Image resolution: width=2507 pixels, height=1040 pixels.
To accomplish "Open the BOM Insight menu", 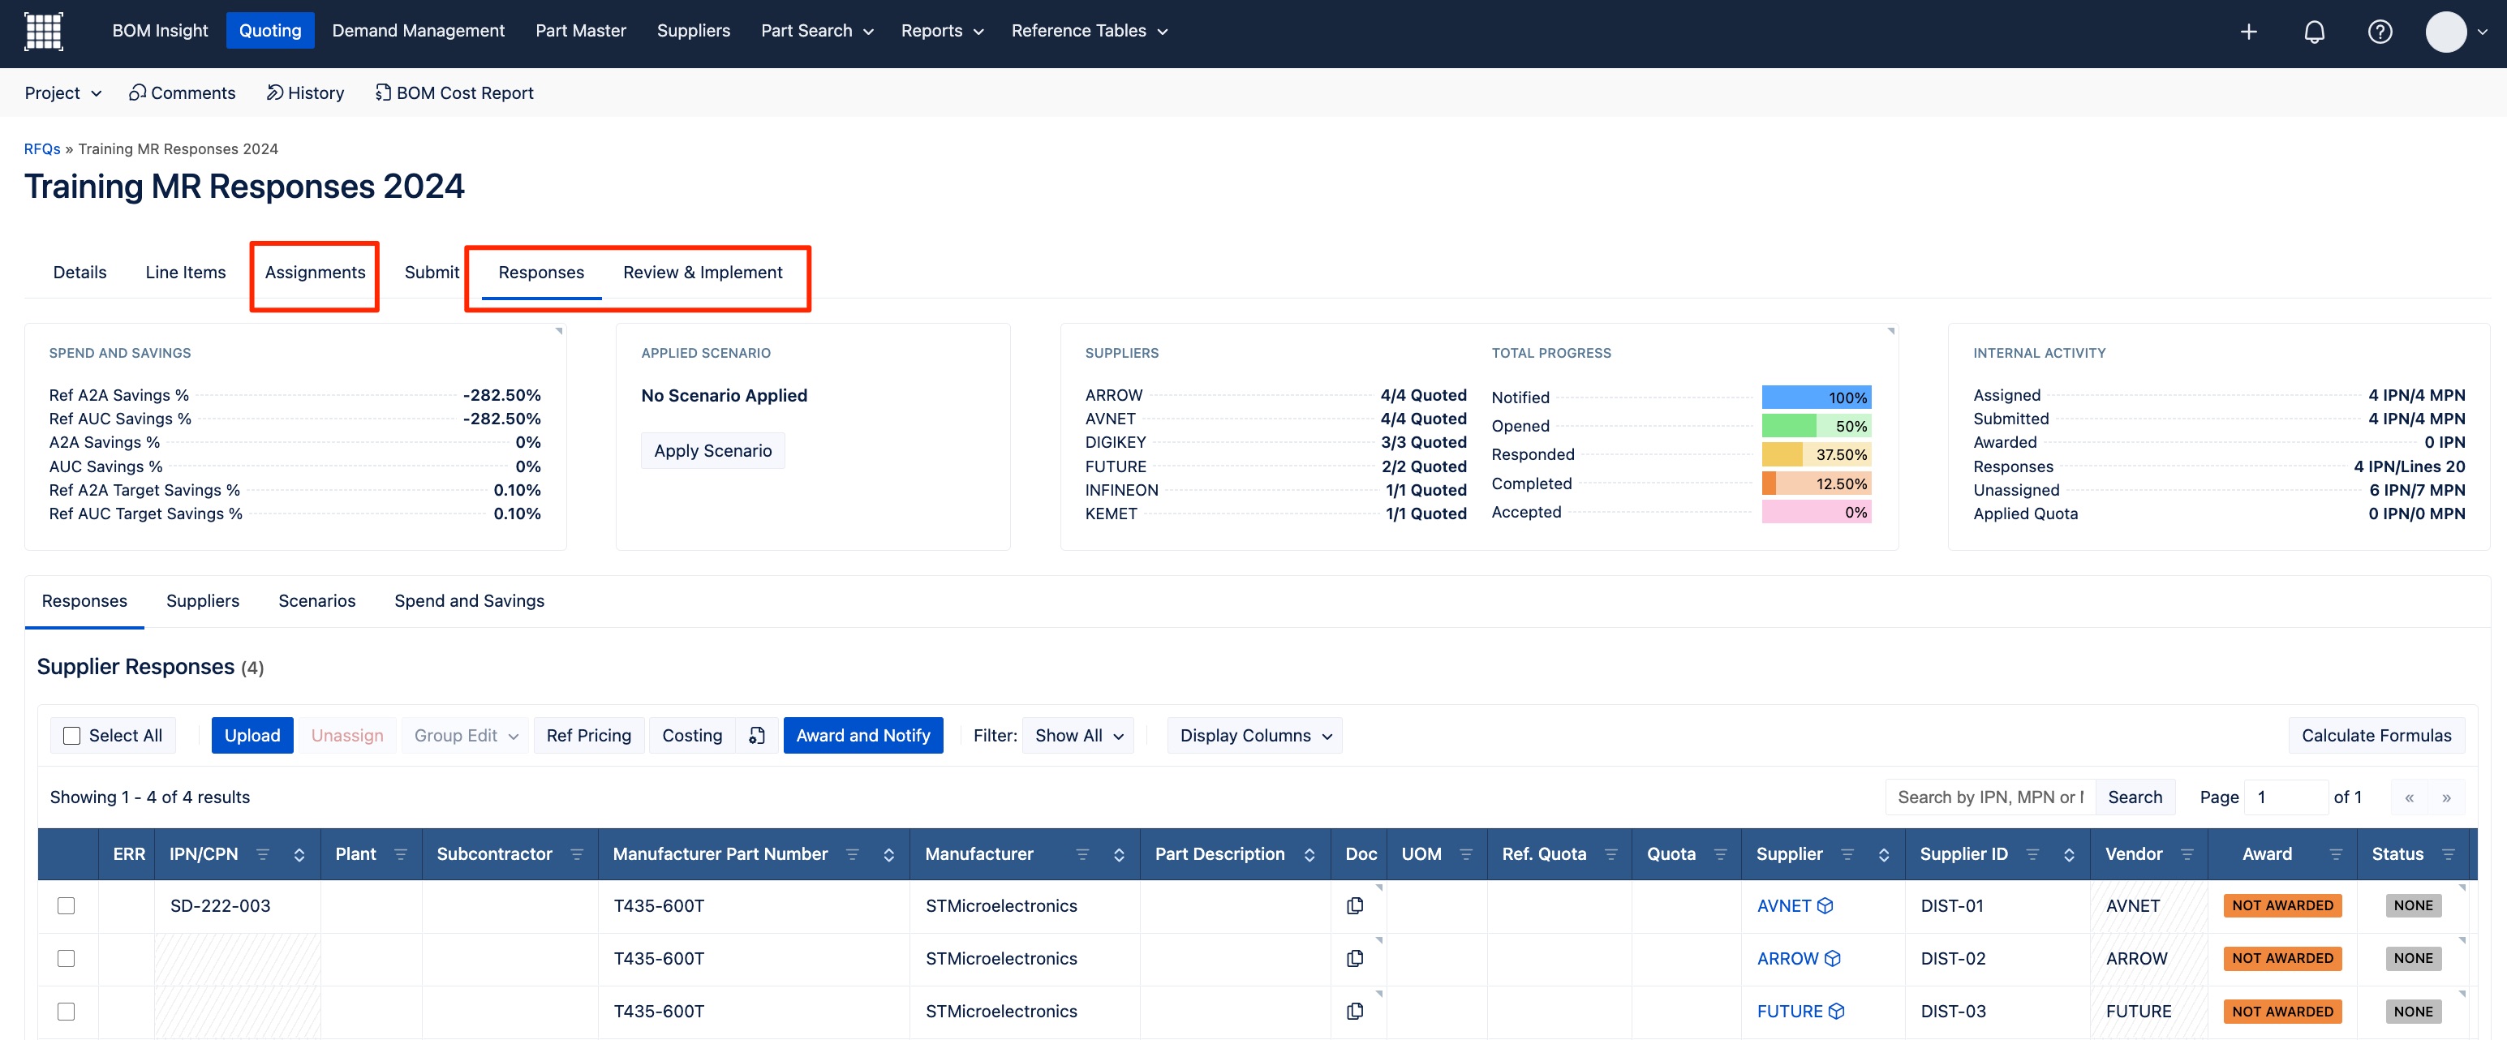I will tap(160, 31).
